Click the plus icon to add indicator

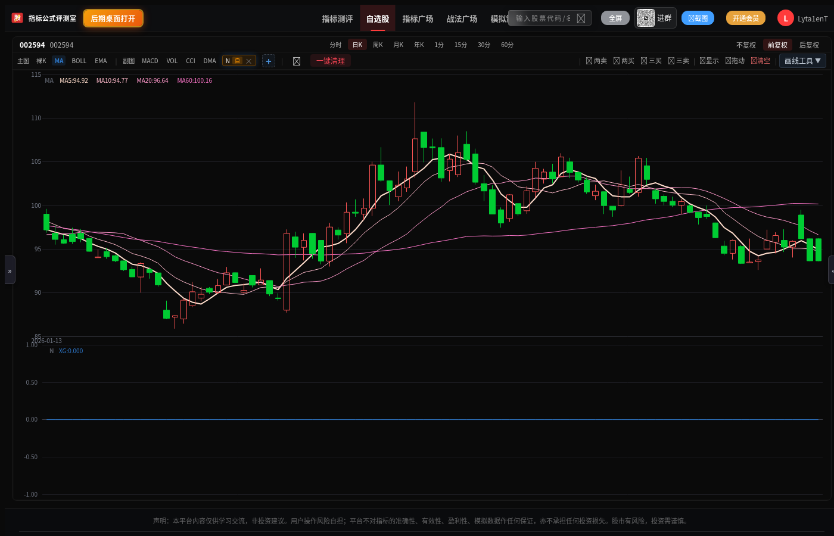(x=269, y=61)
